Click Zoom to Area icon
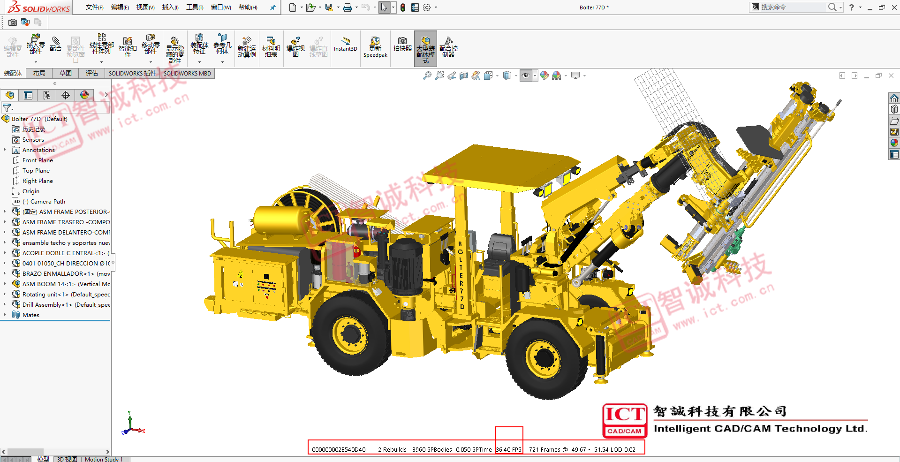Screen dimensions: 900x462 pos(439,76)
